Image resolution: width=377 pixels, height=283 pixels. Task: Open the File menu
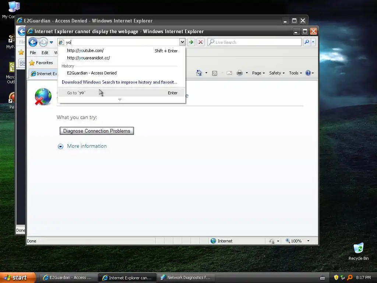[x=33, y=53]
